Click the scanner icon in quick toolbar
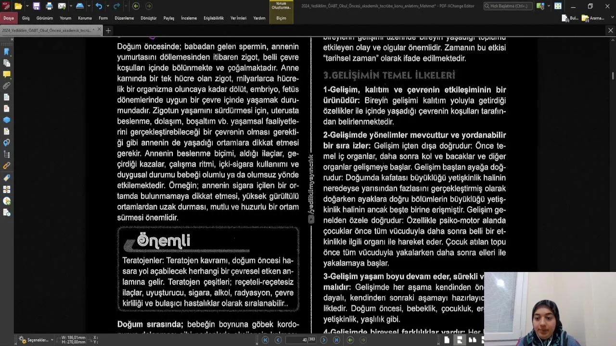This screenshot has height=346, width=616. click(80, 6)
